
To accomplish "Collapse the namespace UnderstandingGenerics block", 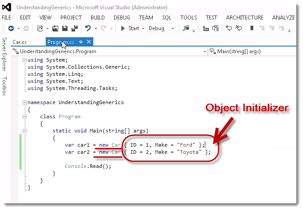I will pos(24,102).
